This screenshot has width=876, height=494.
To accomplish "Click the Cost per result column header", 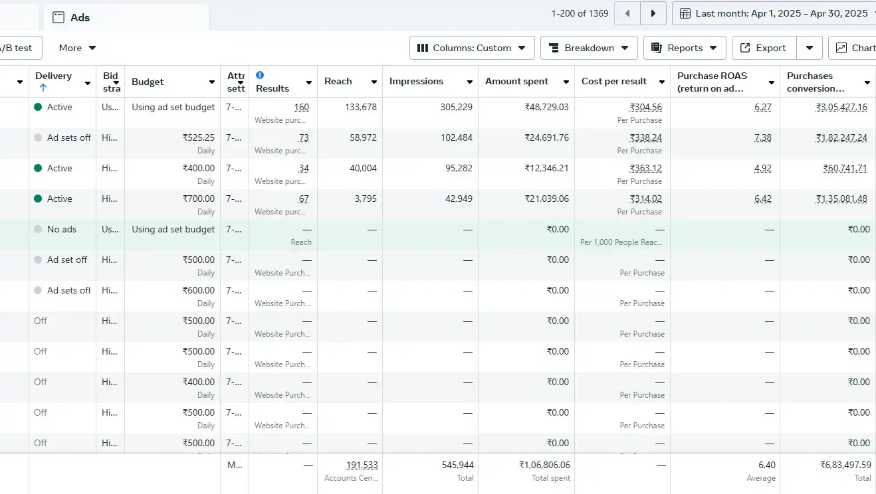I will [x=614, y=81].
